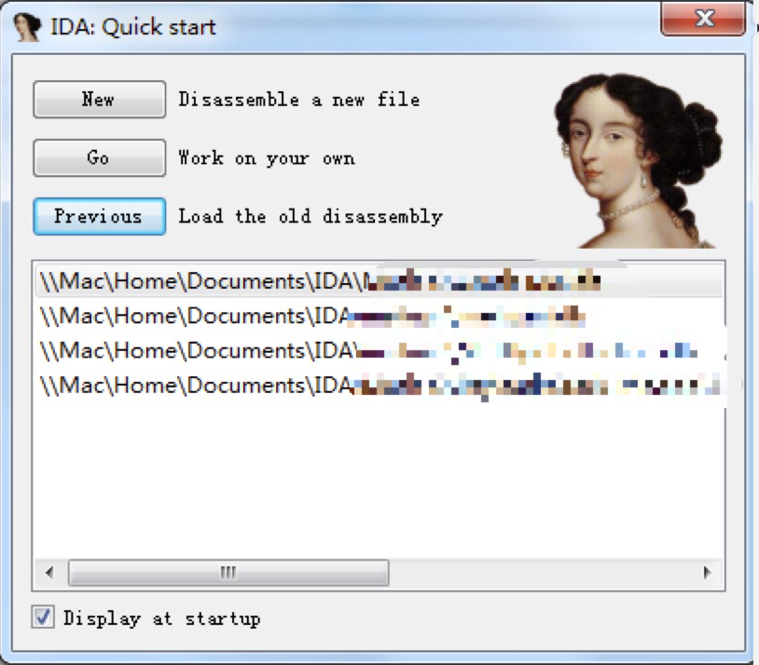Click the 'Display at startup' label text

[x=162, y=617]
